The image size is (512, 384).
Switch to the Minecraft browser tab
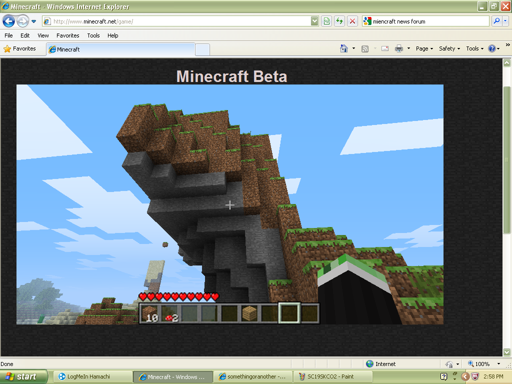120,49
